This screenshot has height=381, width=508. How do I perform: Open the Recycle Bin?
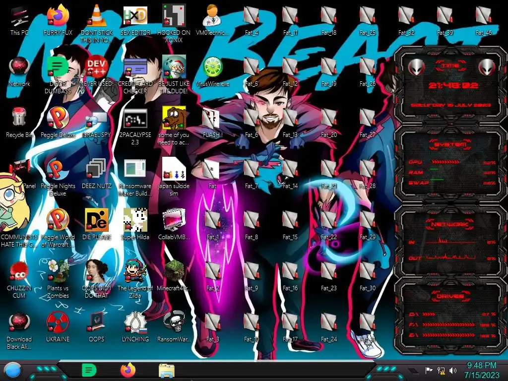(x=19, y=118)
